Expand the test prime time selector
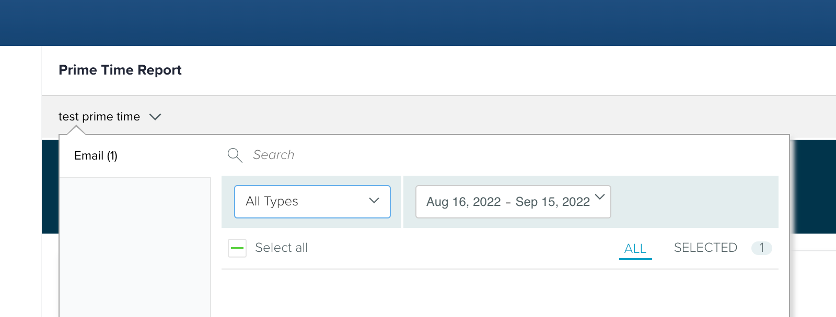Viewport: 836px width, 317px height. (99, 117)
